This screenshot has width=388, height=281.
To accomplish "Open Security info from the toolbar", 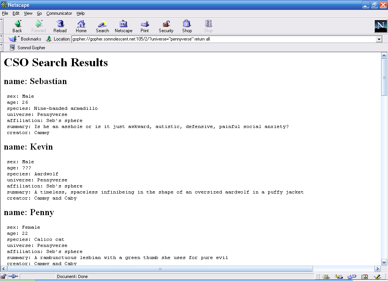I will 166,26.
